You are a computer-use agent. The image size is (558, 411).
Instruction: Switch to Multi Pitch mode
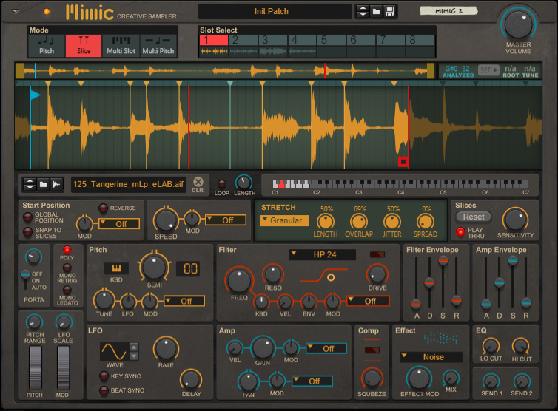pyautogui.click(x=158, y=46)
